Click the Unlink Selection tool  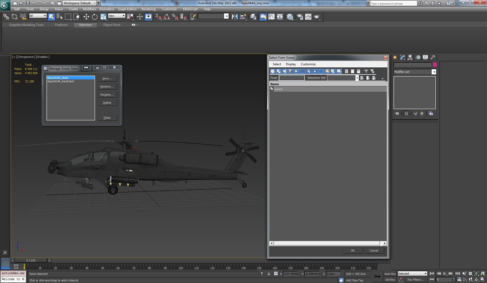tap(14, 17)
